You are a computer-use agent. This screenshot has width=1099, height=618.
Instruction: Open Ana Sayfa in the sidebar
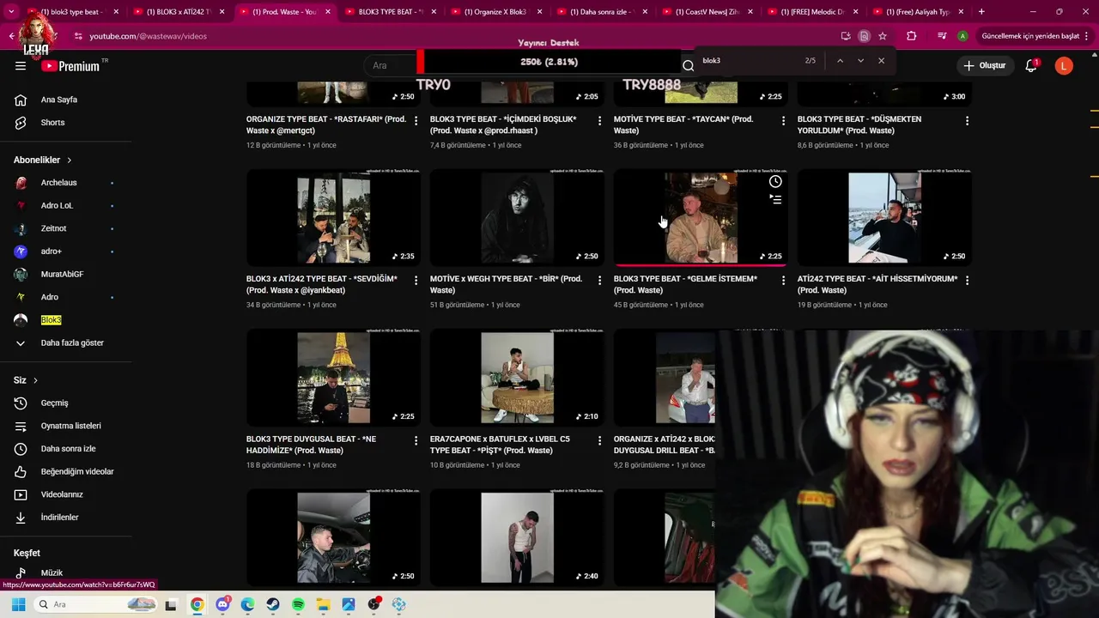(58, 100)
